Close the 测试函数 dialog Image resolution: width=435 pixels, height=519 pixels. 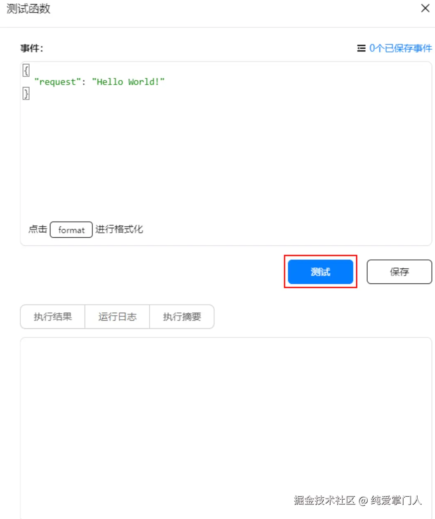coord(425,8)
